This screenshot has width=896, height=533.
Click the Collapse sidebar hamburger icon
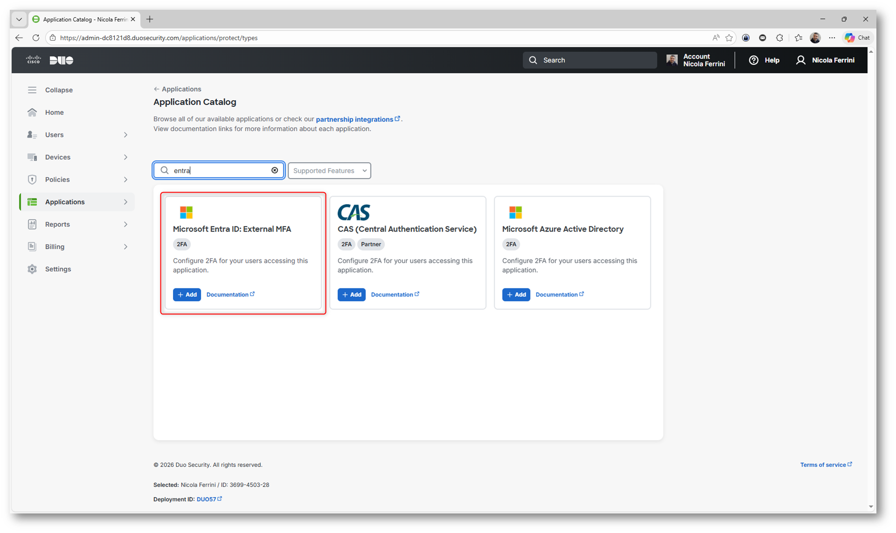coord(32,90)
